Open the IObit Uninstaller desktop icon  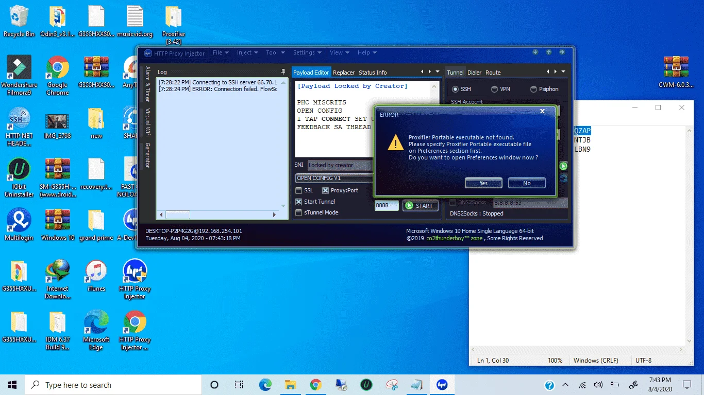(x=19, y=177)
